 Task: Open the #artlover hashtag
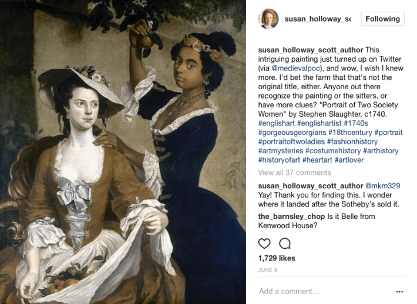[349, 160]
